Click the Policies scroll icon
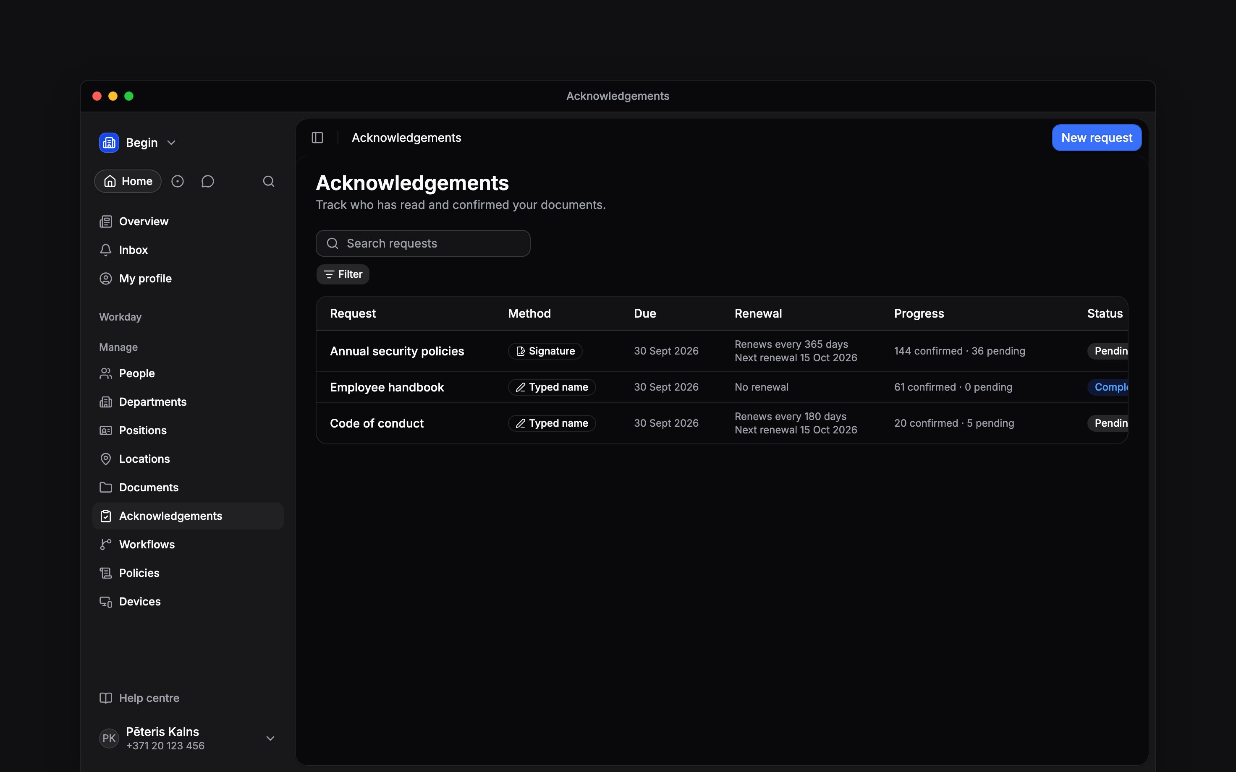The width and height of the screenshot is (1236, 772). pyautogui.click(x=106, y=573)
